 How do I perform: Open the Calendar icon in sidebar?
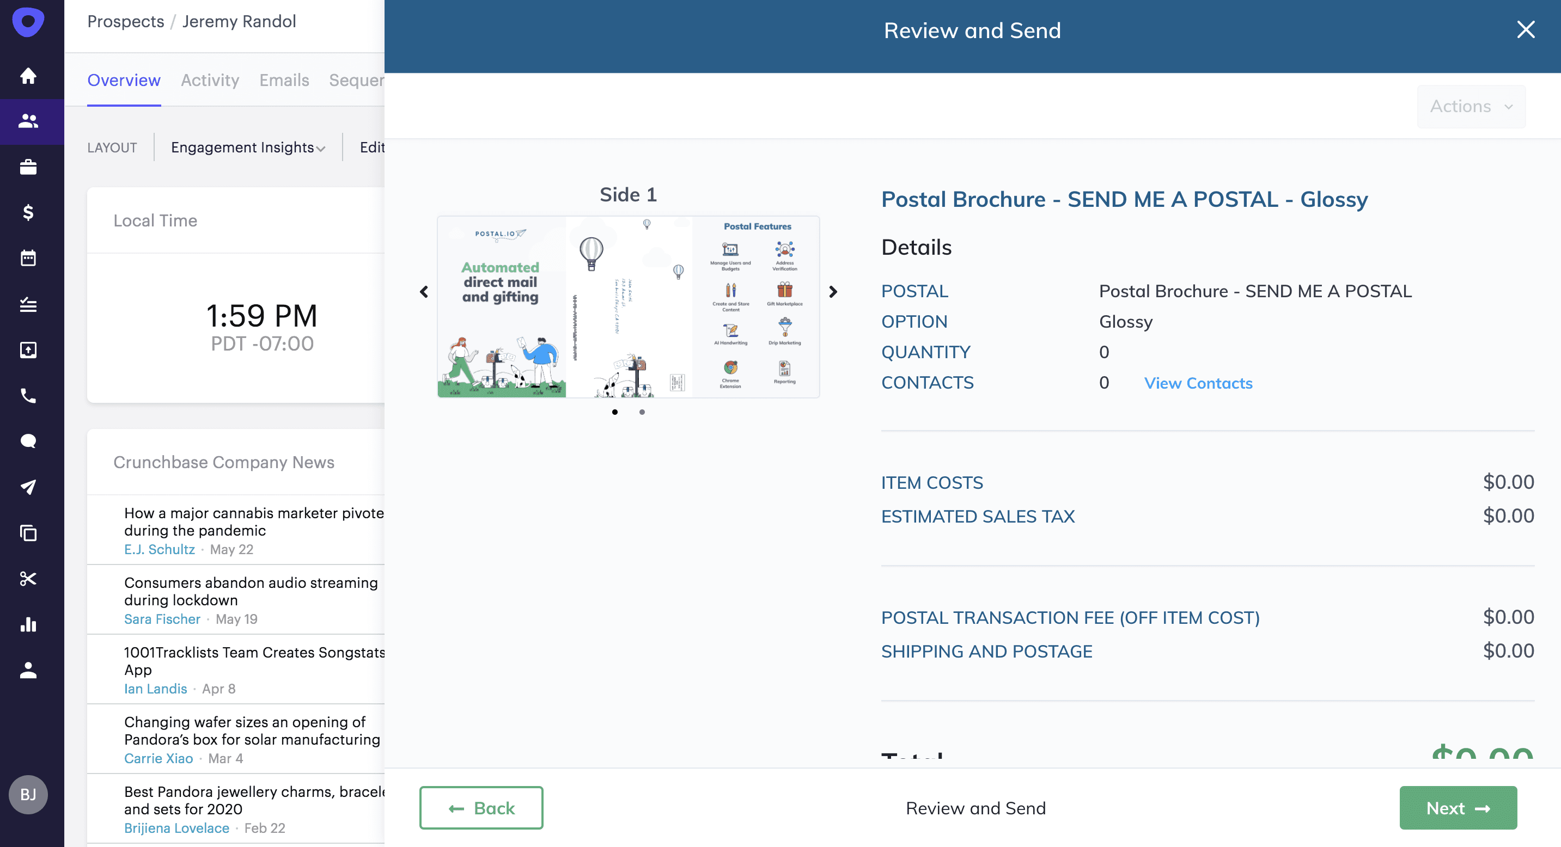[x=28, y=258]
